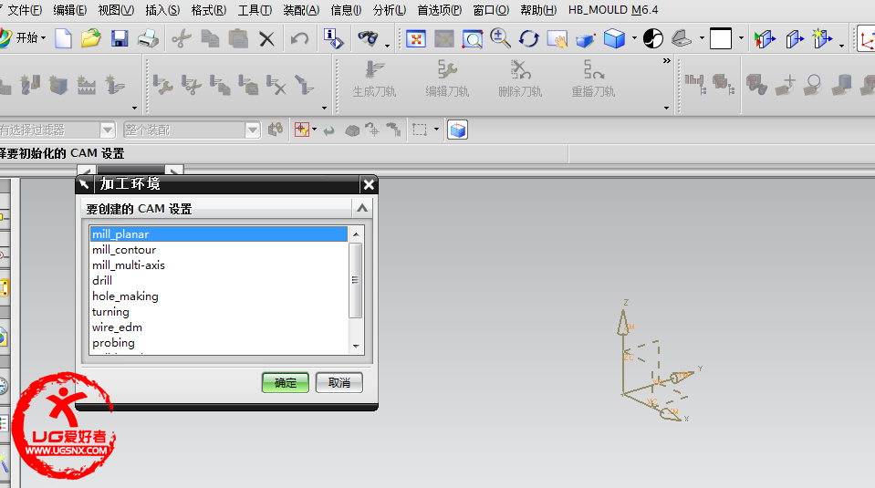This screenshot has width=875, height=488.
Task: Click the Copy icon
Action: [x=210, y=38]
